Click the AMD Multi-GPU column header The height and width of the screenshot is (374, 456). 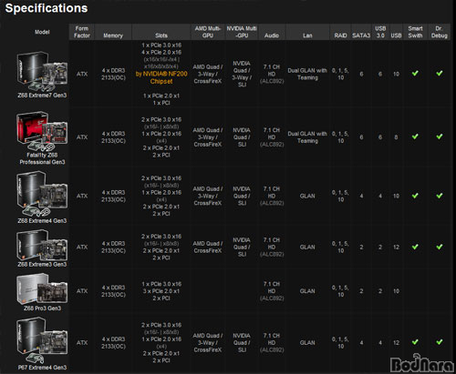click(208, 32)
